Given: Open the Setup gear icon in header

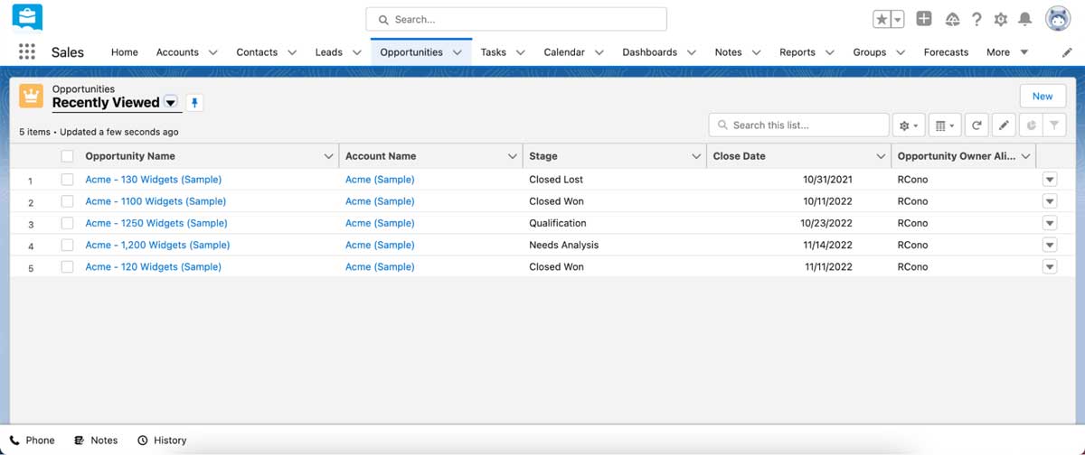Looking at the screenshot, I should point(1001,19).
